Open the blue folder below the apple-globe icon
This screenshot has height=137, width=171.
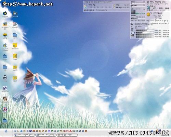pyautogui.click(x=5, y=56)
